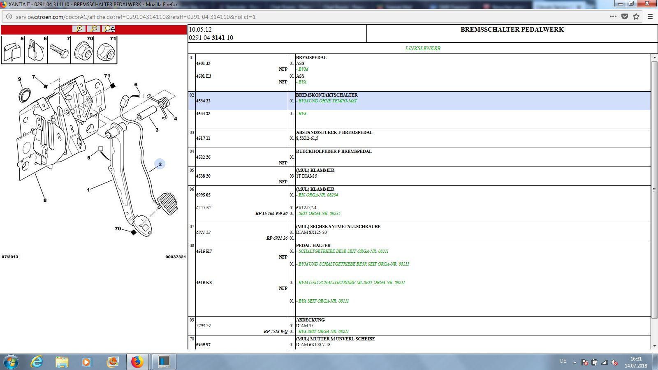Click highlighted callout 2 in the diagram
Image resolution: width=658 pixels, height=370 pixels.
(x=160, y=164)
